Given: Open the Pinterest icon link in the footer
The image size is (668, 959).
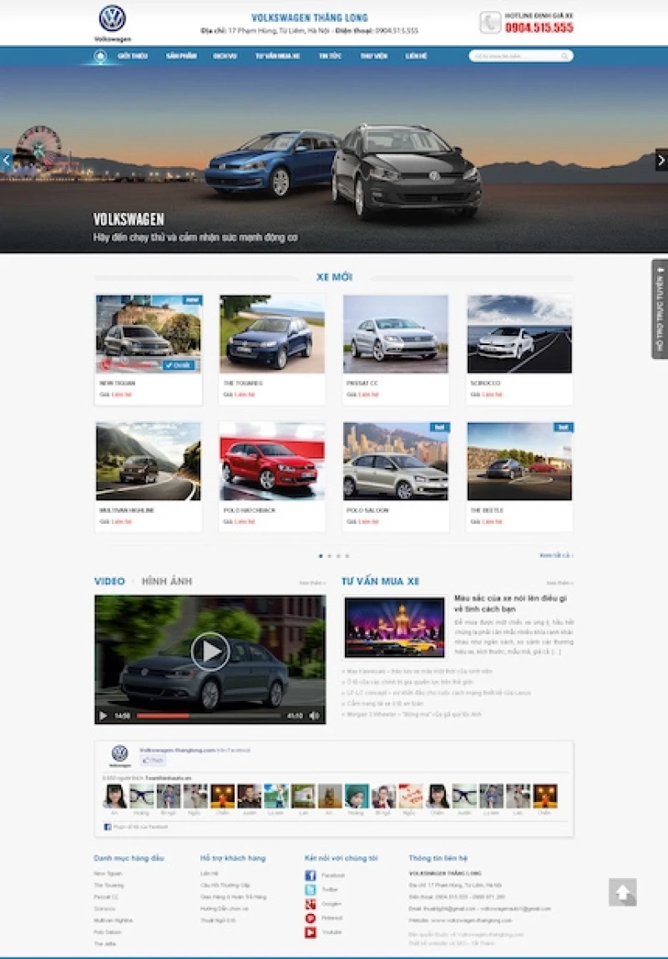Looking at the screenshot, I should point(310,918).
